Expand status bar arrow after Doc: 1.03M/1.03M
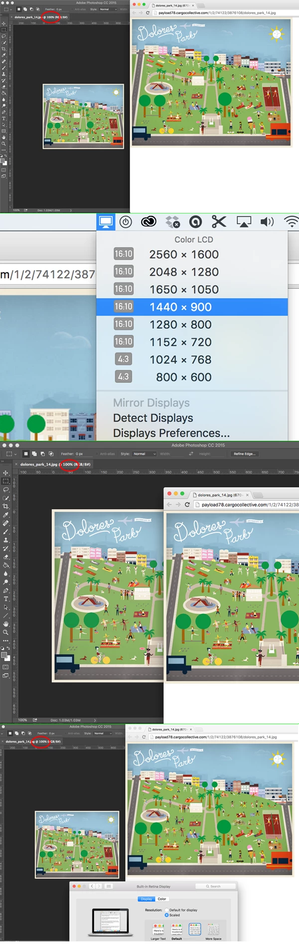The width and height of the screenshot is (299, 947). click(95, 720)
